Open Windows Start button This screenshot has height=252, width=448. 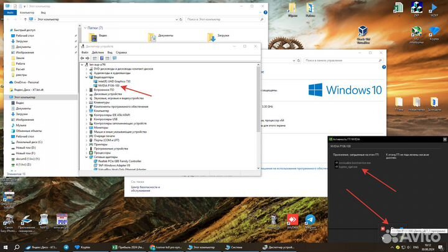(x=6, y=247)
